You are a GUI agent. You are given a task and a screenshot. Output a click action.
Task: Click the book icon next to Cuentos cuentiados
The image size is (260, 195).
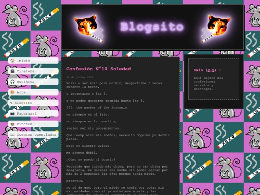[x=13, y=134]
